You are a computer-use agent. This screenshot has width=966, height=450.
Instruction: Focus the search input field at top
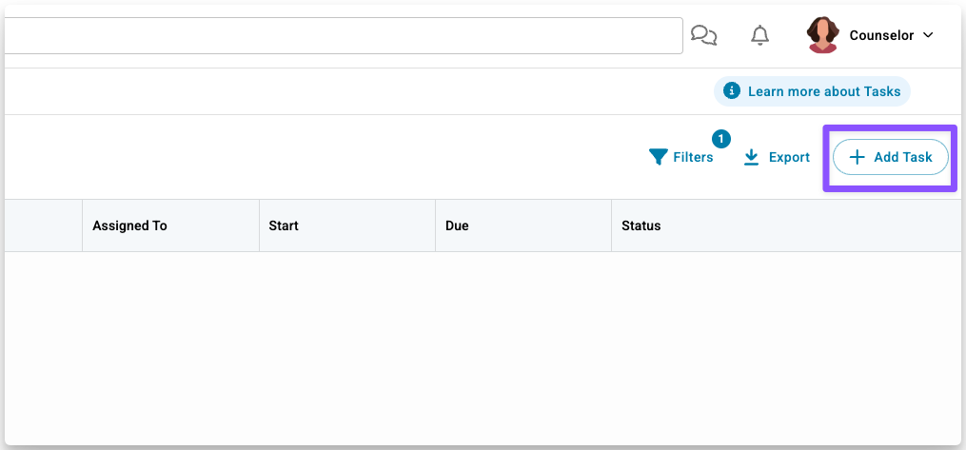coord(343,36)
